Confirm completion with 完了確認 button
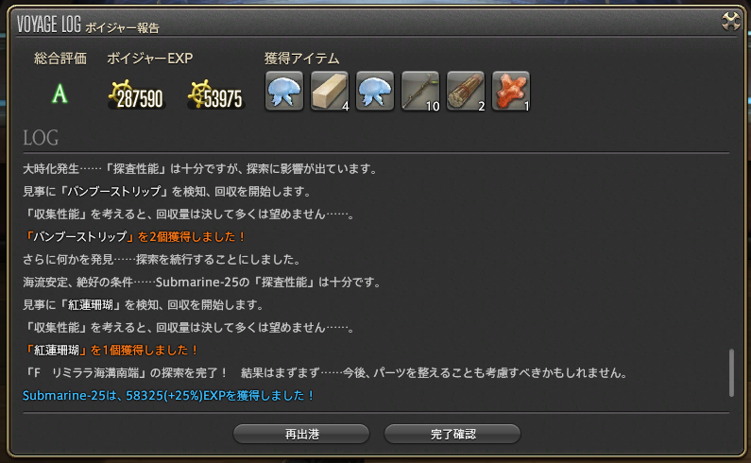 click(x=452, y=435)
